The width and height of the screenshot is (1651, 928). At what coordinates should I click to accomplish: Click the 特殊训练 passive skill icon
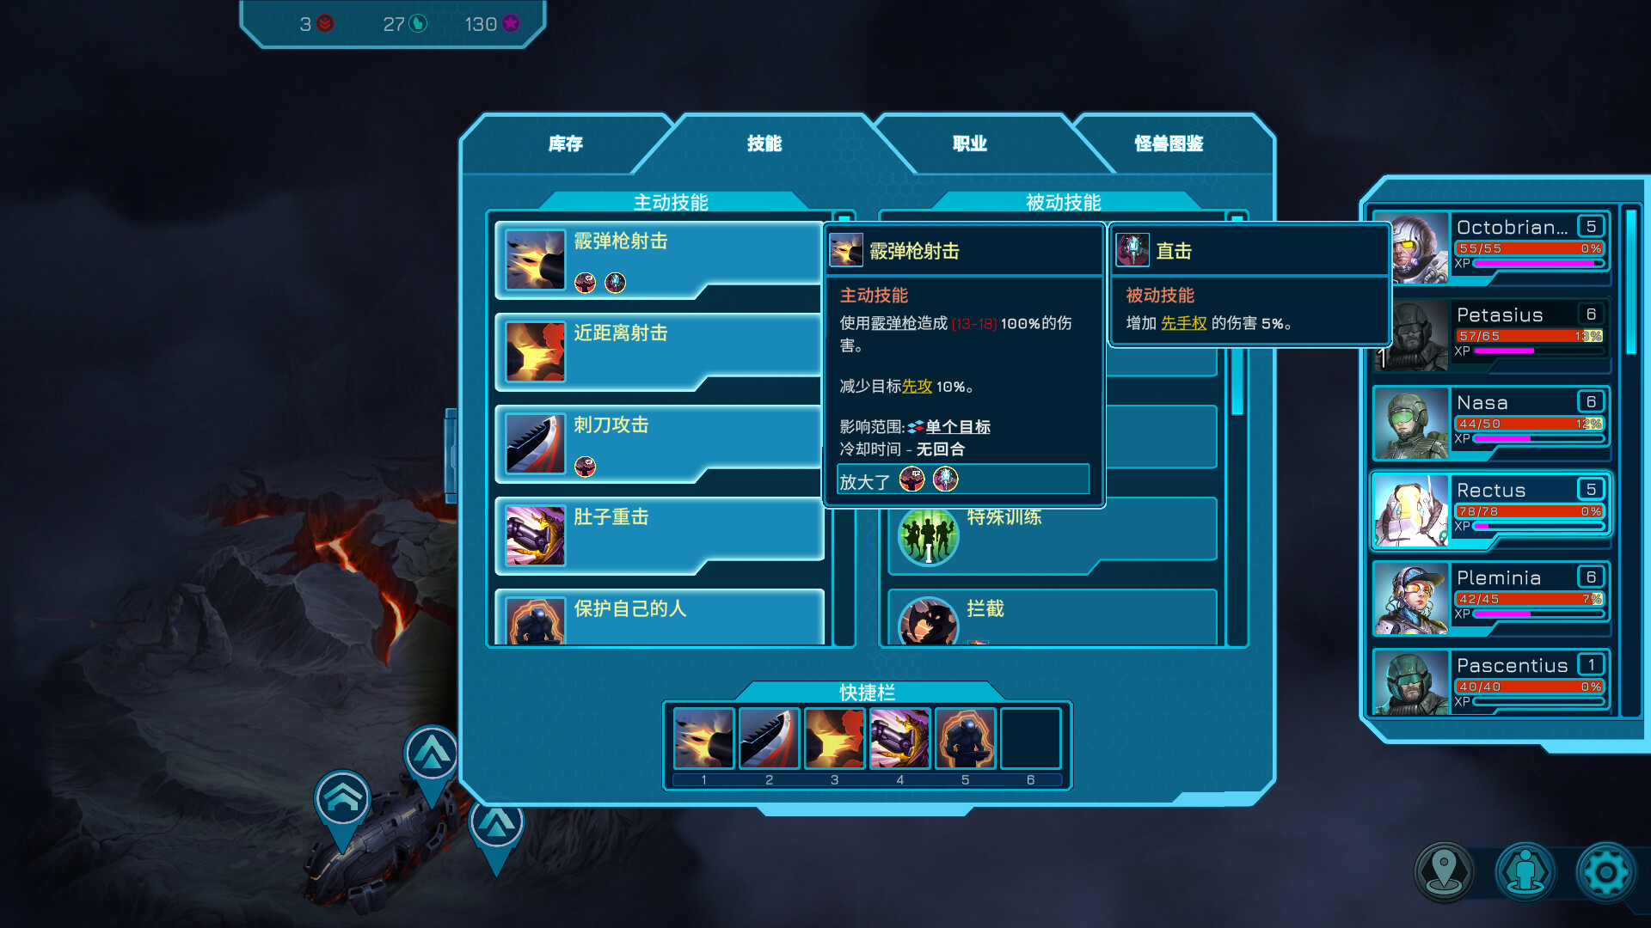click(x=928, y=536)
